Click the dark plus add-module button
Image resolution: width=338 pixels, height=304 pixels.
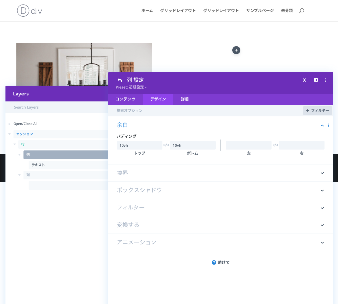236,50
